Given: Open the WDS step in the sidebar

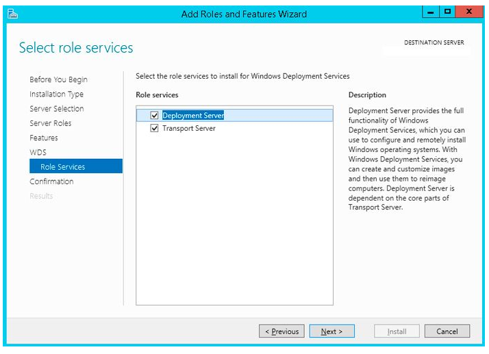Looking at the screenshot, I should pyautogui.click(x=38, y=153).
